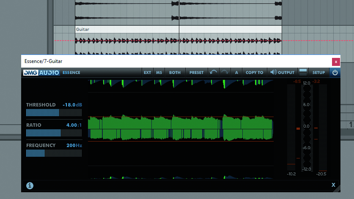Click the -20.5 meter readout

click(x=321, y=174)
